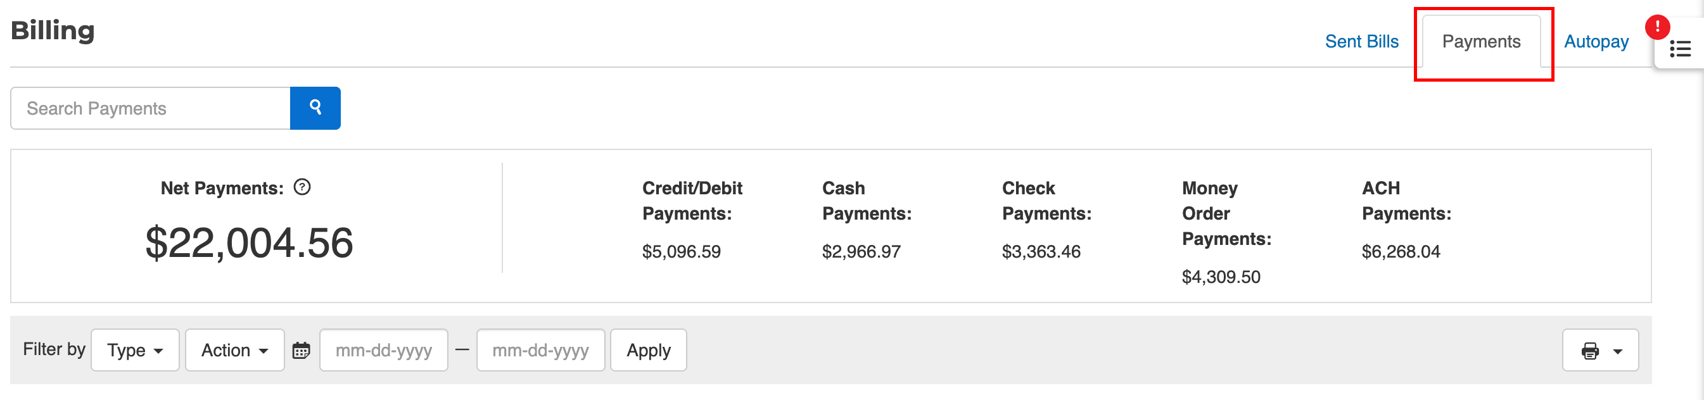Click the Billing page heading
1704x400 pixels.
pos(53,30)
